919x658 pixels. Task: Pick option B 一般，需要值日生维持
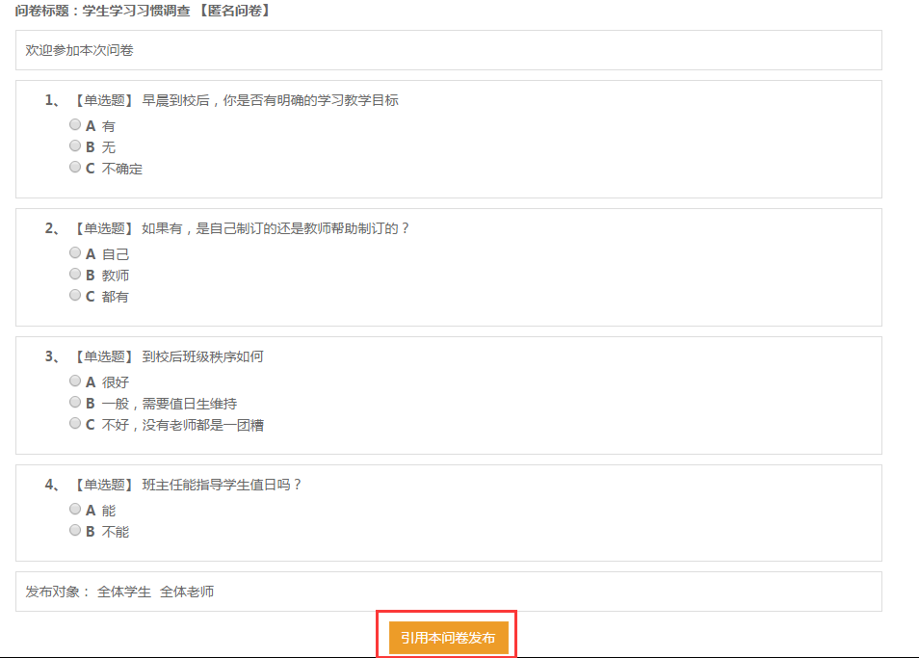[75, 402]
